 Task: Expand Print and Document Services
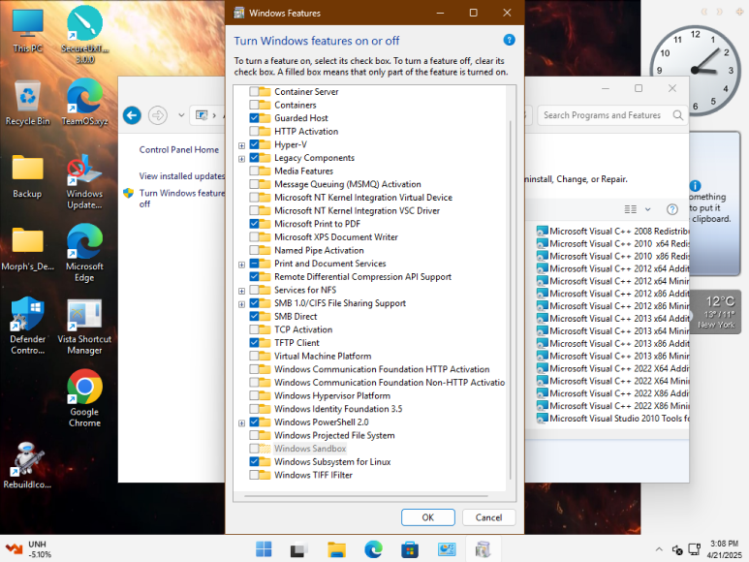[241, 265]
